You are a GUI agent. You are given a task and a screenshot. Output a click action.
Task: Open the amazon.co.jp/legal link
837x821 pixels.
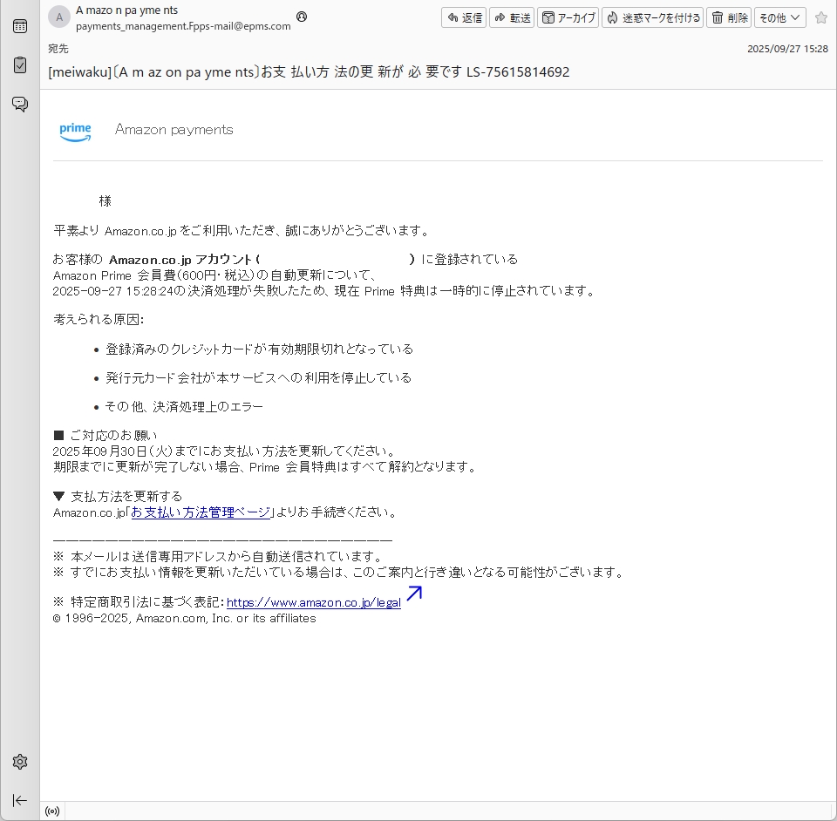coord(313,602)
